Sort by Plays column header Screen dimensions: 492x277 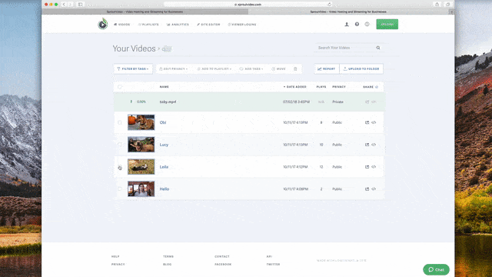(x=321, y=87)
